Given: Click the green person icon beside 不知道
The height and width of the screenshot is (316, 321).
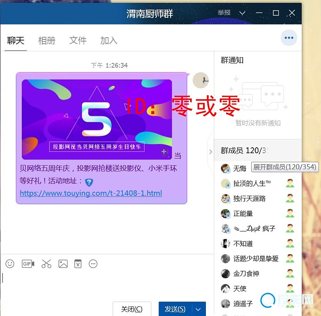Looking at the screenshot, I should pos(290,243).
